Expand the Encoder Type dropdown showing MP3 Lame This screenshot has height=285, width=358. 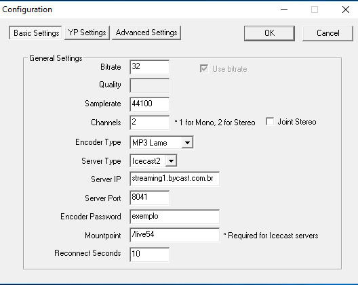click(x=161, y=142)
